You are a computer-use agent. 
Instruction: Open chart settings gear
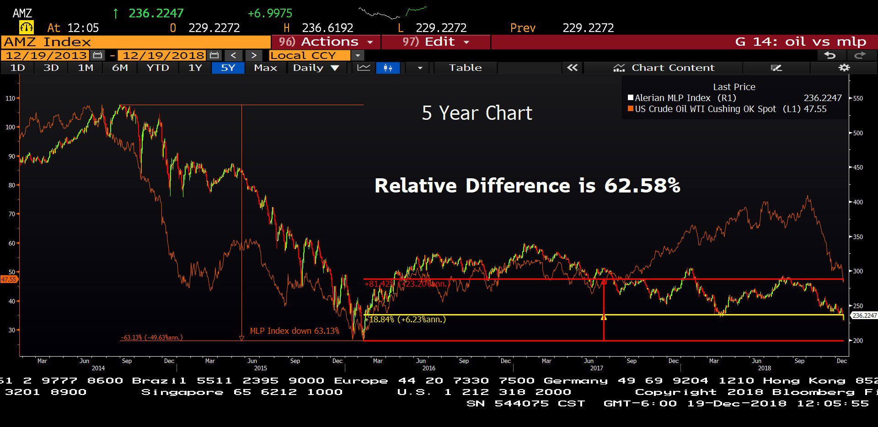844,68
